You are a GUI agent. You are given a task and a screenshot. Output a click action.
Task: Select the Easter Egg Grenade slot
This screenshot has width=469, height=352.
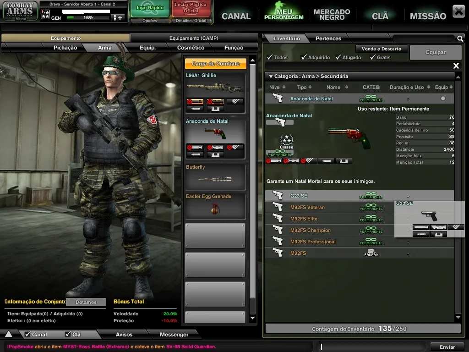pyautogui.click(x=215, y=206)
